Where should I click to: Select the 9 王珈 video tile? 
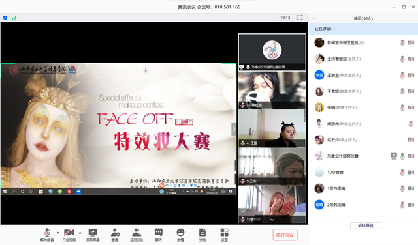click(x=272, y=166)
